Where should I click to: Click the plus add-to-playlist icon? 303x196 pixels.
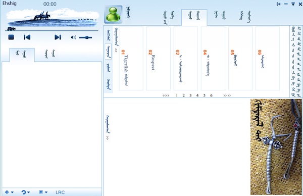point(7,192)
